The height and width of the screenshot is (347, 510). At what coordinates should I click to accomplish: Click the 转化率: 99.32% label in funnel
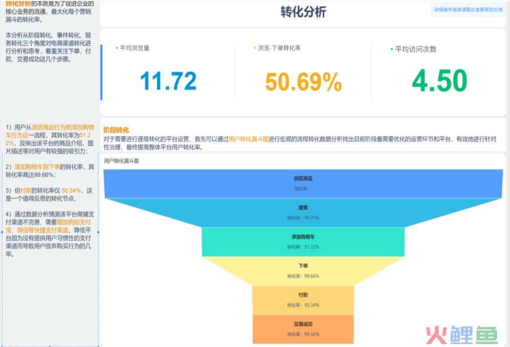tap(303, 334)
